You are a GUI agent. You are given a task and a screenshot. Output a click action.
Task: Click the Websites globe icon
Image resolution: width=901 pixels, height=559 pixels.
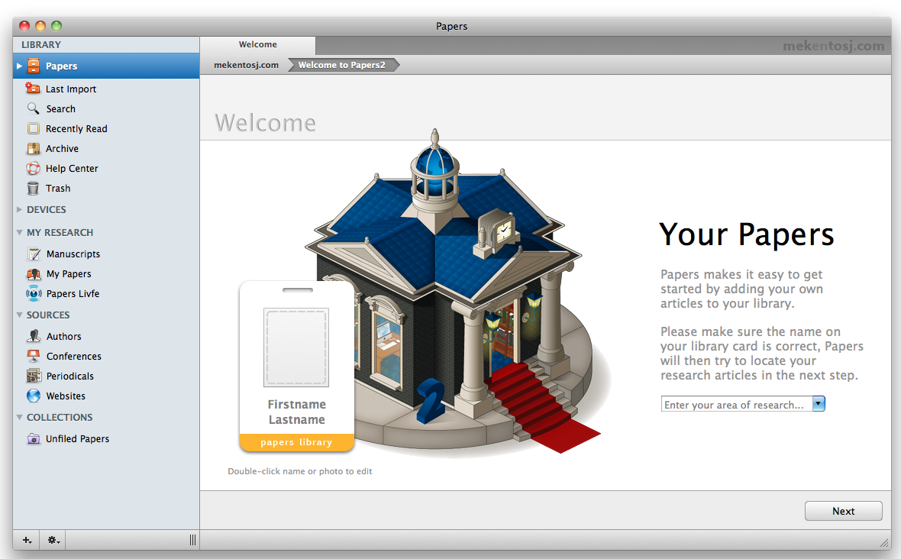click(34, 396)
